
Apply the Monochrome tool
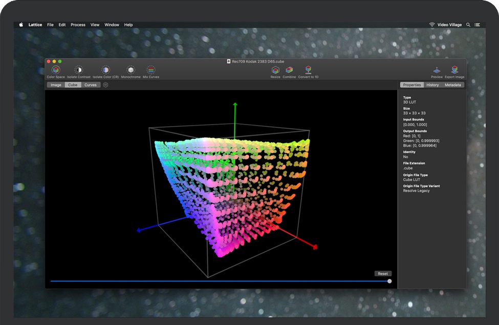pos(131,71)
